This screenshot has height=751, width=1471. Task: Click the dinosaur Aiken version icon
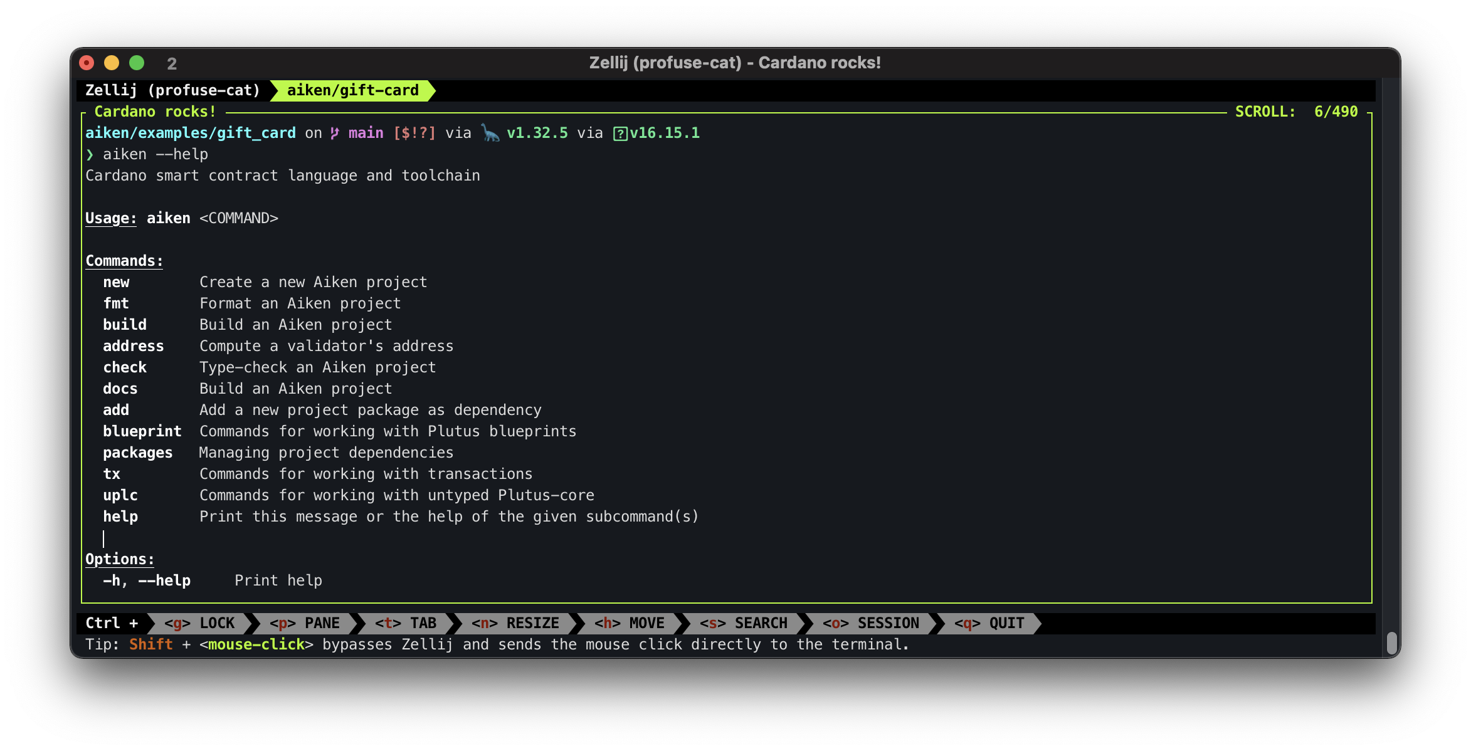coord(490,133)
